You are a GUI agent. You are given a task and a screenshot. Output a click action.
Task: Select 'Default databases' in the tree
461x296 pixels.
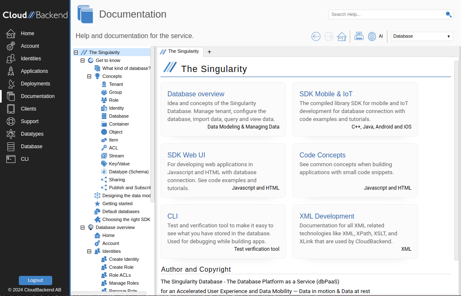[121, 211]
